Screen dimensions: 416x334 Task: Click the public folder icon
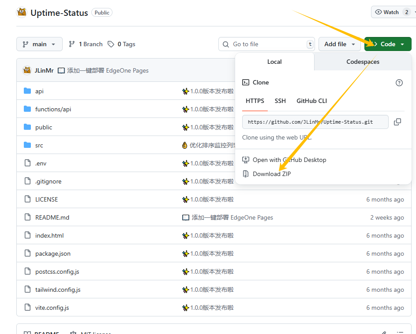click(27, 127)
